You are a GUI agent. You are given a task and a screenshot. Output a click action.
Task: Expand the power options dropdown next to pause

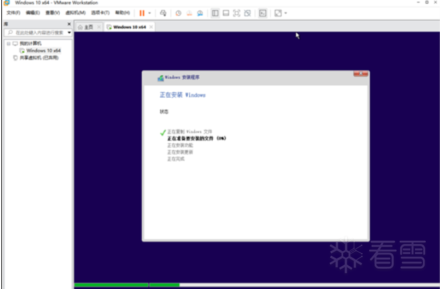[x=149, y=13]
